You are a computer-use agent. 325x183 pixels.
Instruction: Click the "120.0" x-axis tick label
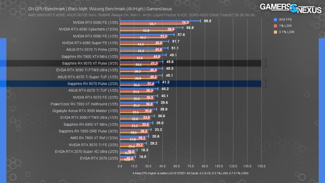click(233, 166)
